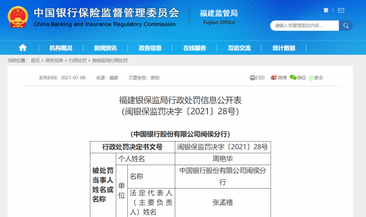
Task: Click 政务信息 breadcrumb link
Action: tap(54, 60)
